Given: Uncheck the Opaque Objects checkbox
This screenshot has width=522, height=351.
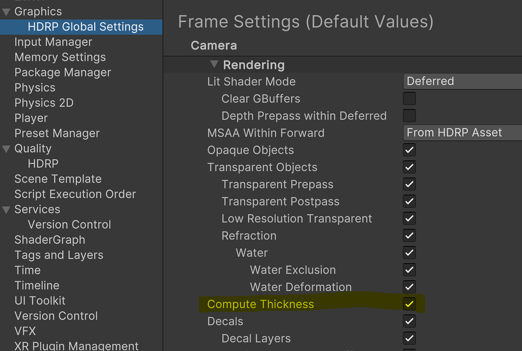Looking at the screenshot, I should pyautogui.click(x=409, y=150).
